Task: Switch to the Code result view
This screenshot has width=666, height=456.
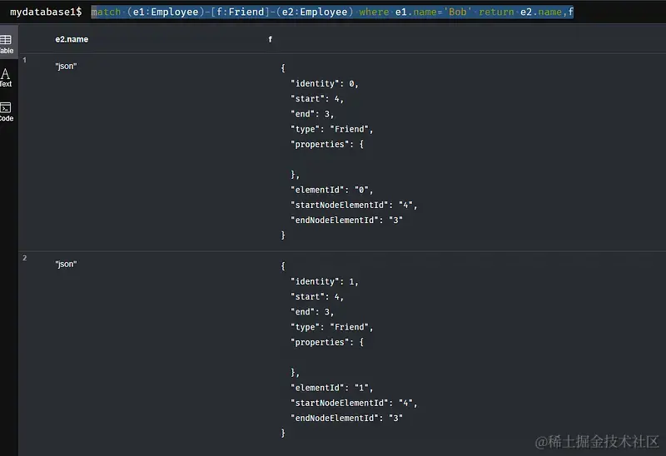Action: click(7, 112)
